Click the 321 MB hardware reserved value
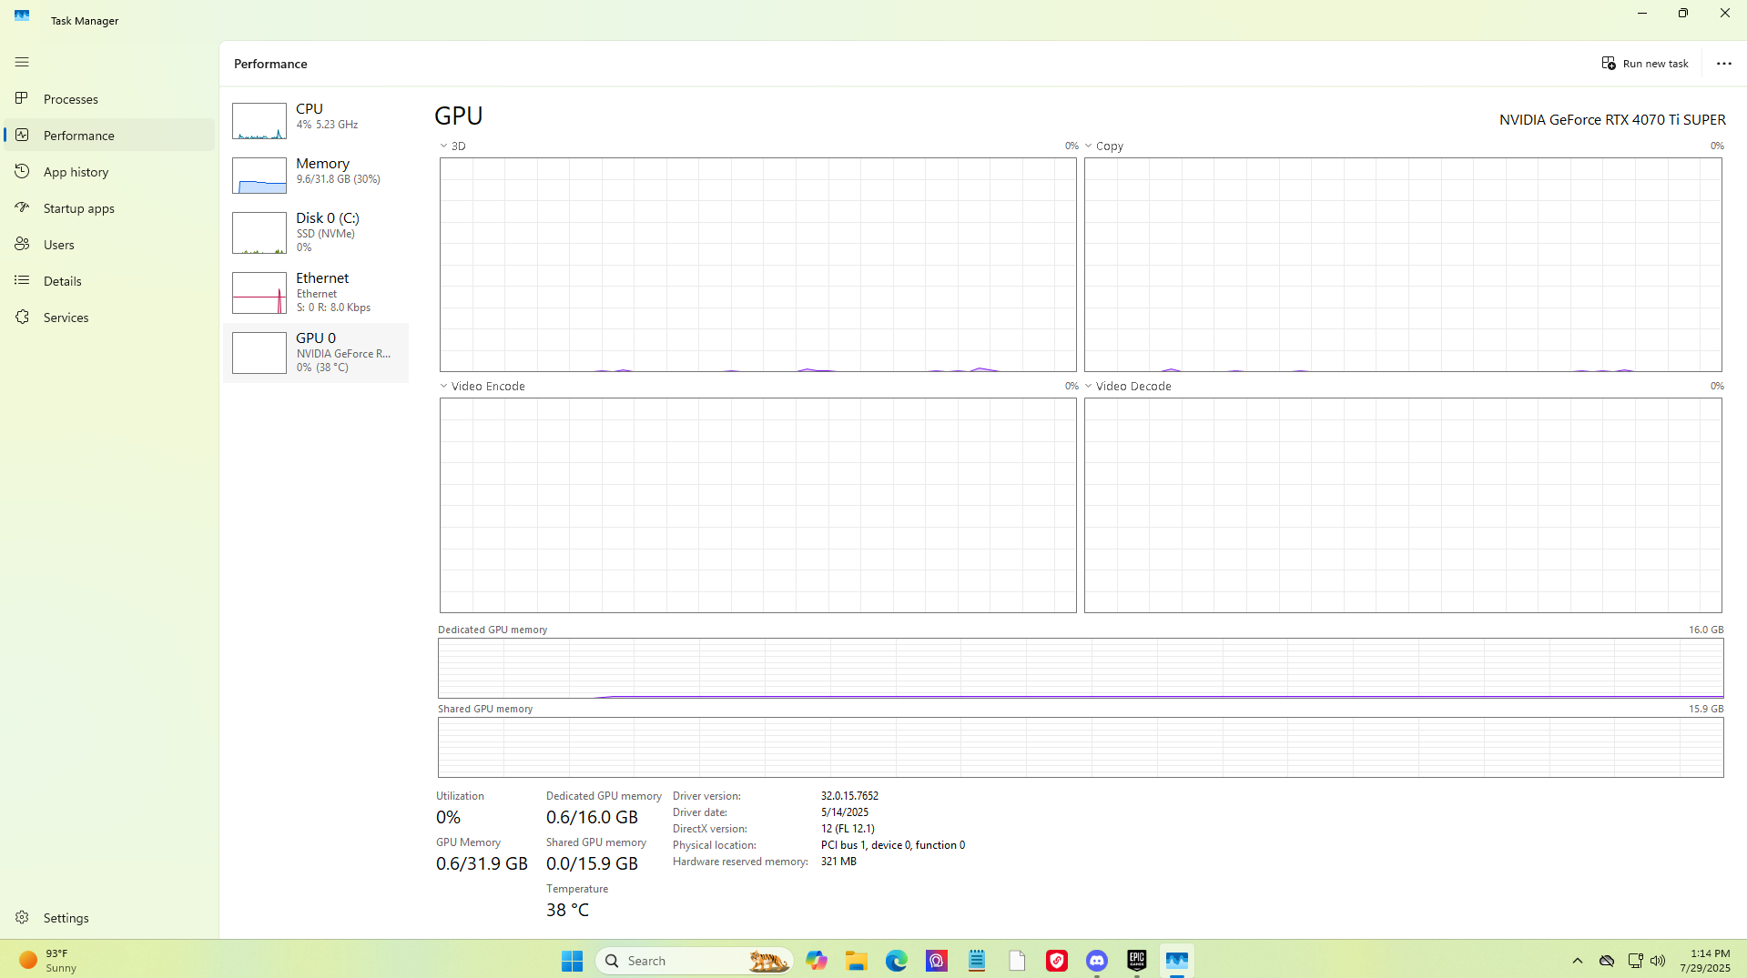 click(838, 861)
